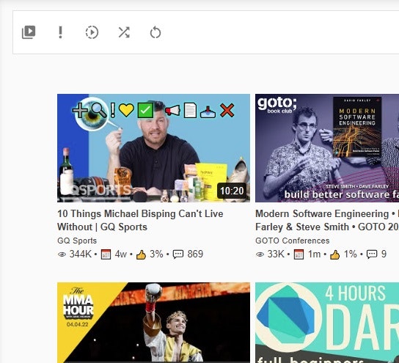Open the Modern Software Engineering thumbnail
Screen dimensions: 399x363
click(x=327, y=148)
